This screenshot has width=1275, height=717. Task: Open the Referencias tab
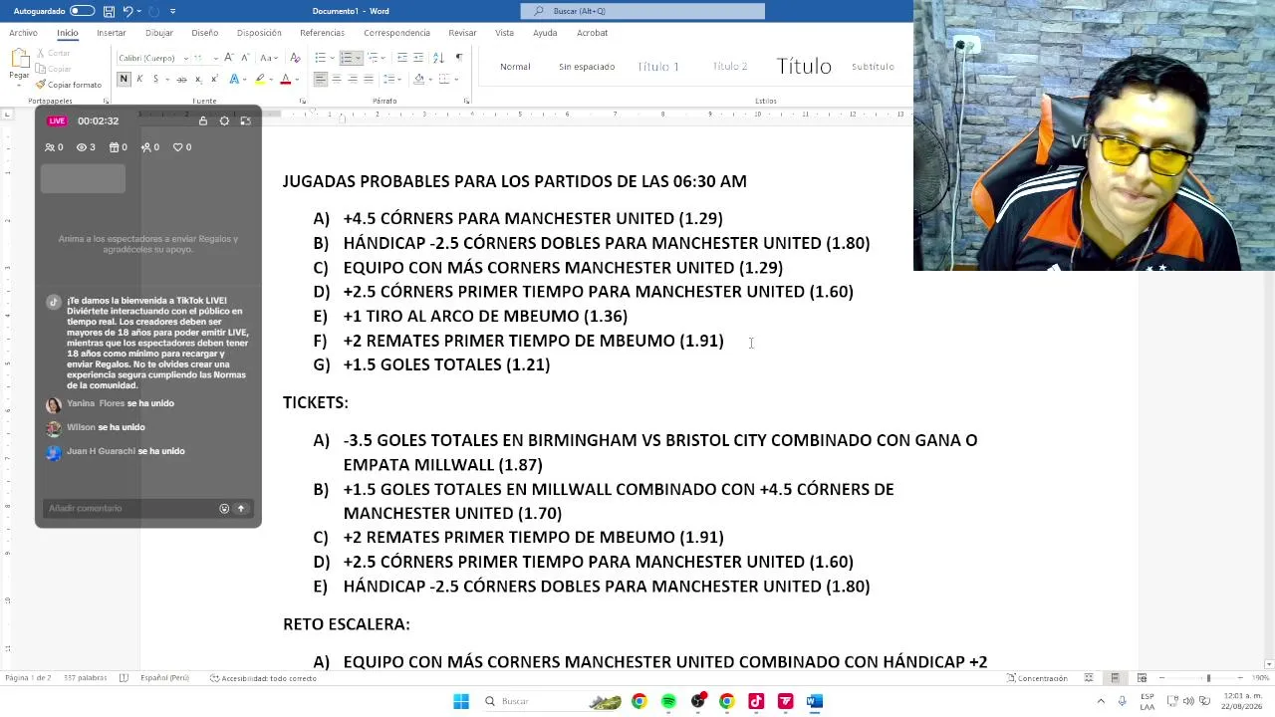[322, 33]
